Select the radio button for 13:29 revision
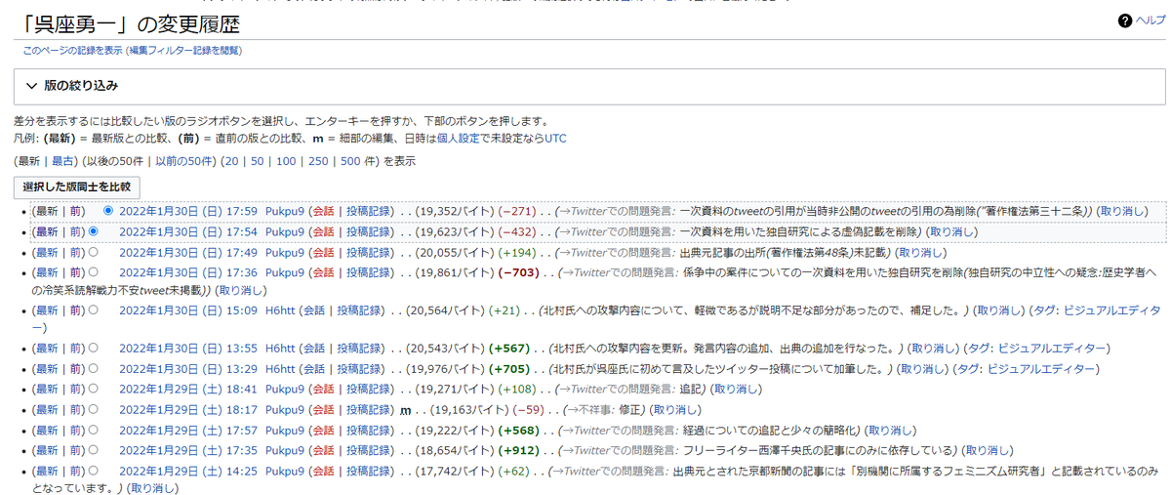This screenshot has height=495, width=1171. coord(94,368)
